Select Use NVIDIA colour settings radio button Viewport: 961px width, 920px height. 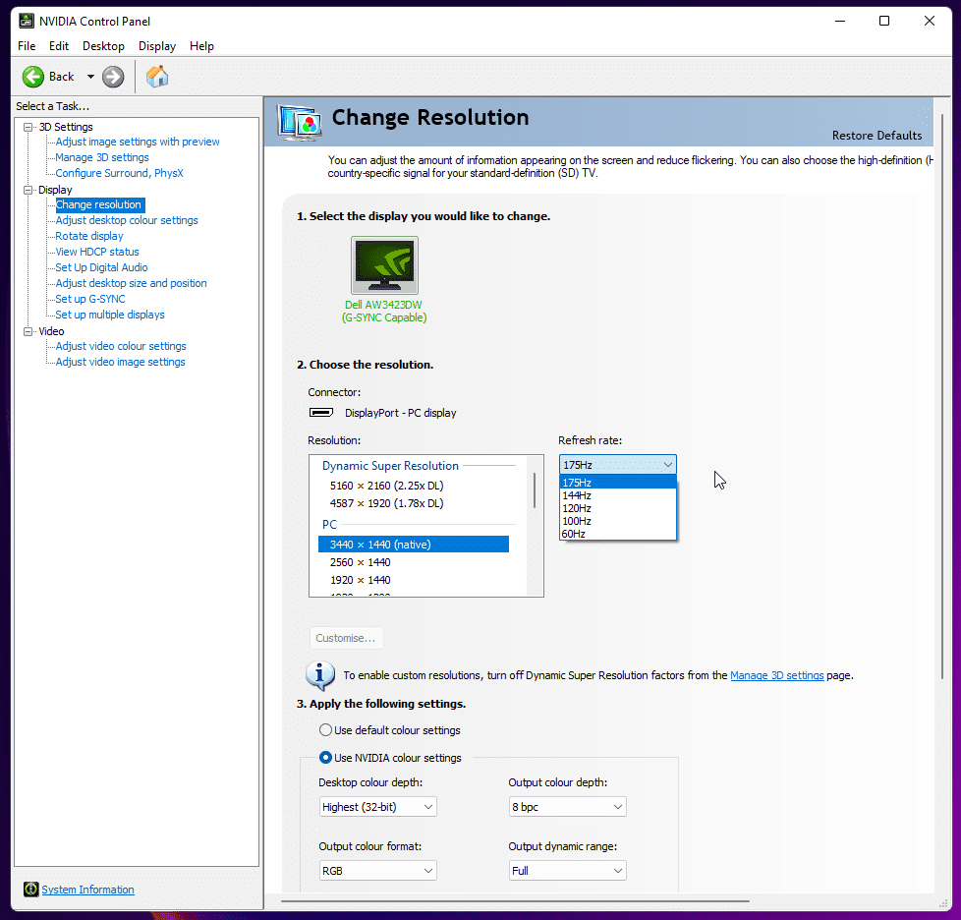pyautogui.click(x=325, y=758)
